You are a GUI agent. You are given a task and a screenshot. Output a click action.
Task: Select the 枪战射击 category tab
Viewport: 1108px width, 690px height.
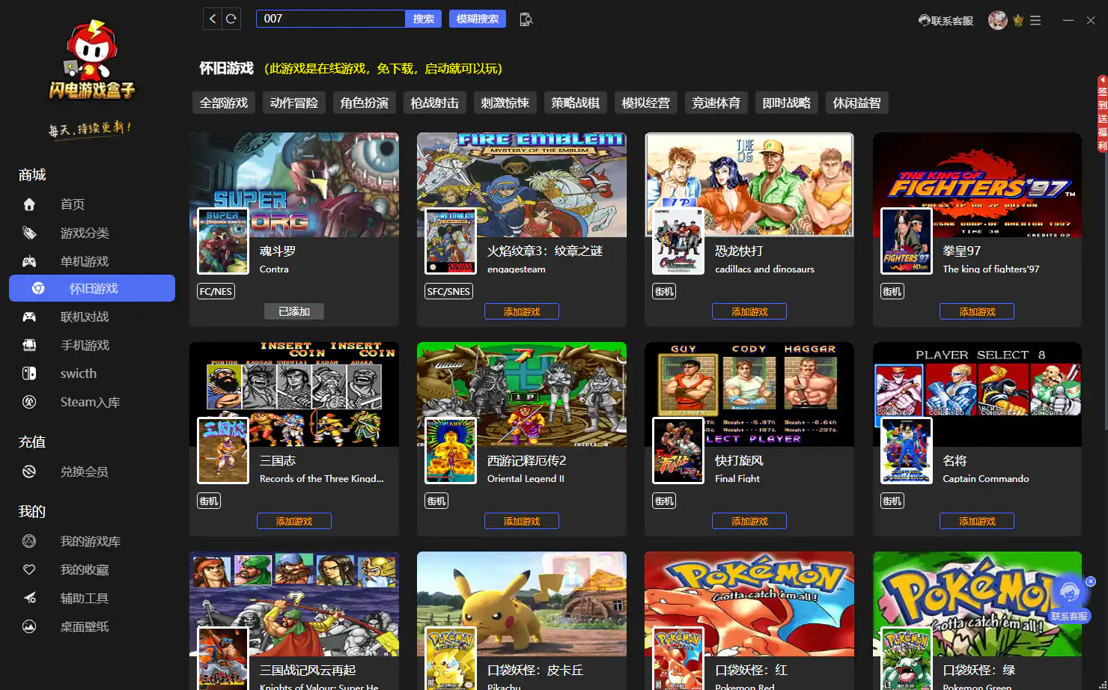[x=435, y=103]
